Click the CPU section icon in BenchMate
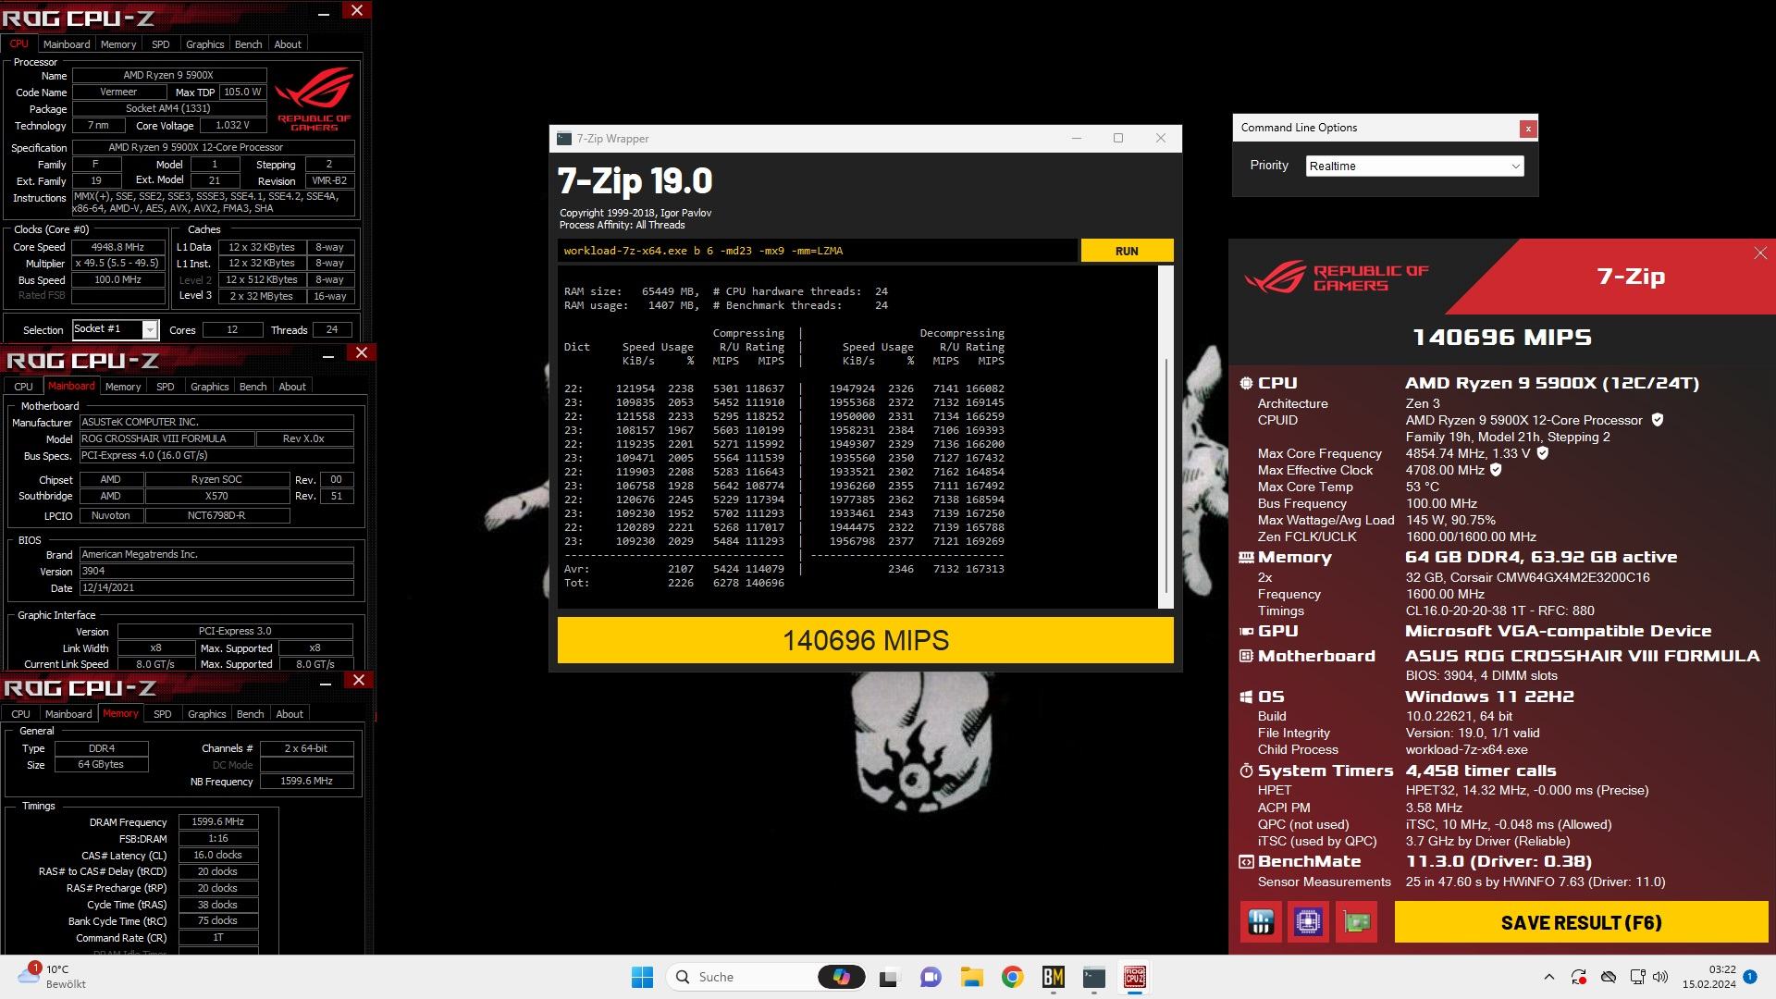The height and width of the screenshot is (999, 1776). [x=1246, y=383]
